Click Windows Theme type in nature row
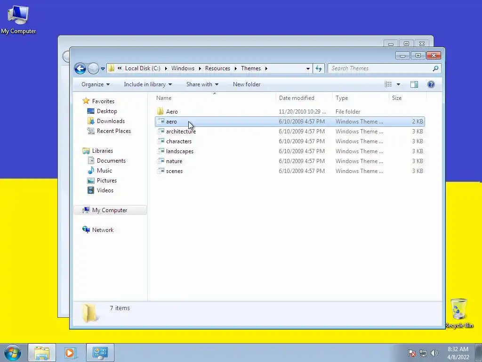Viewport: 482px width, 362px height. 359,161
